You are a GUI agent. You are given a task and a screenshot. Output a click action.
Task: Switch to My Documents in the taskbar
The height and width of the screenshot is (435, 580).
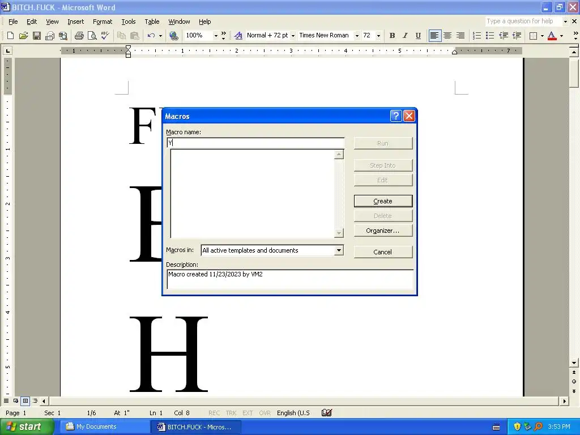[104, 427]
